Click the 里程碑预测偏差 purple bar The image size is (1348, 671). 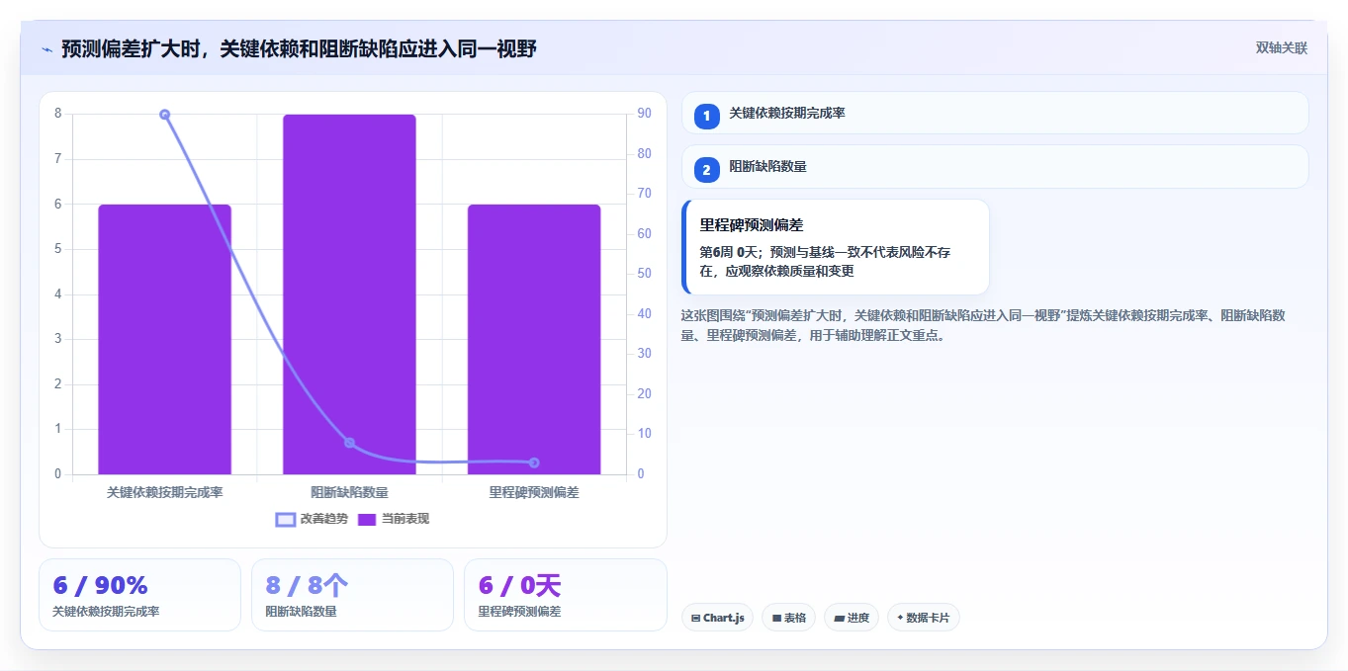pos(534,339)
